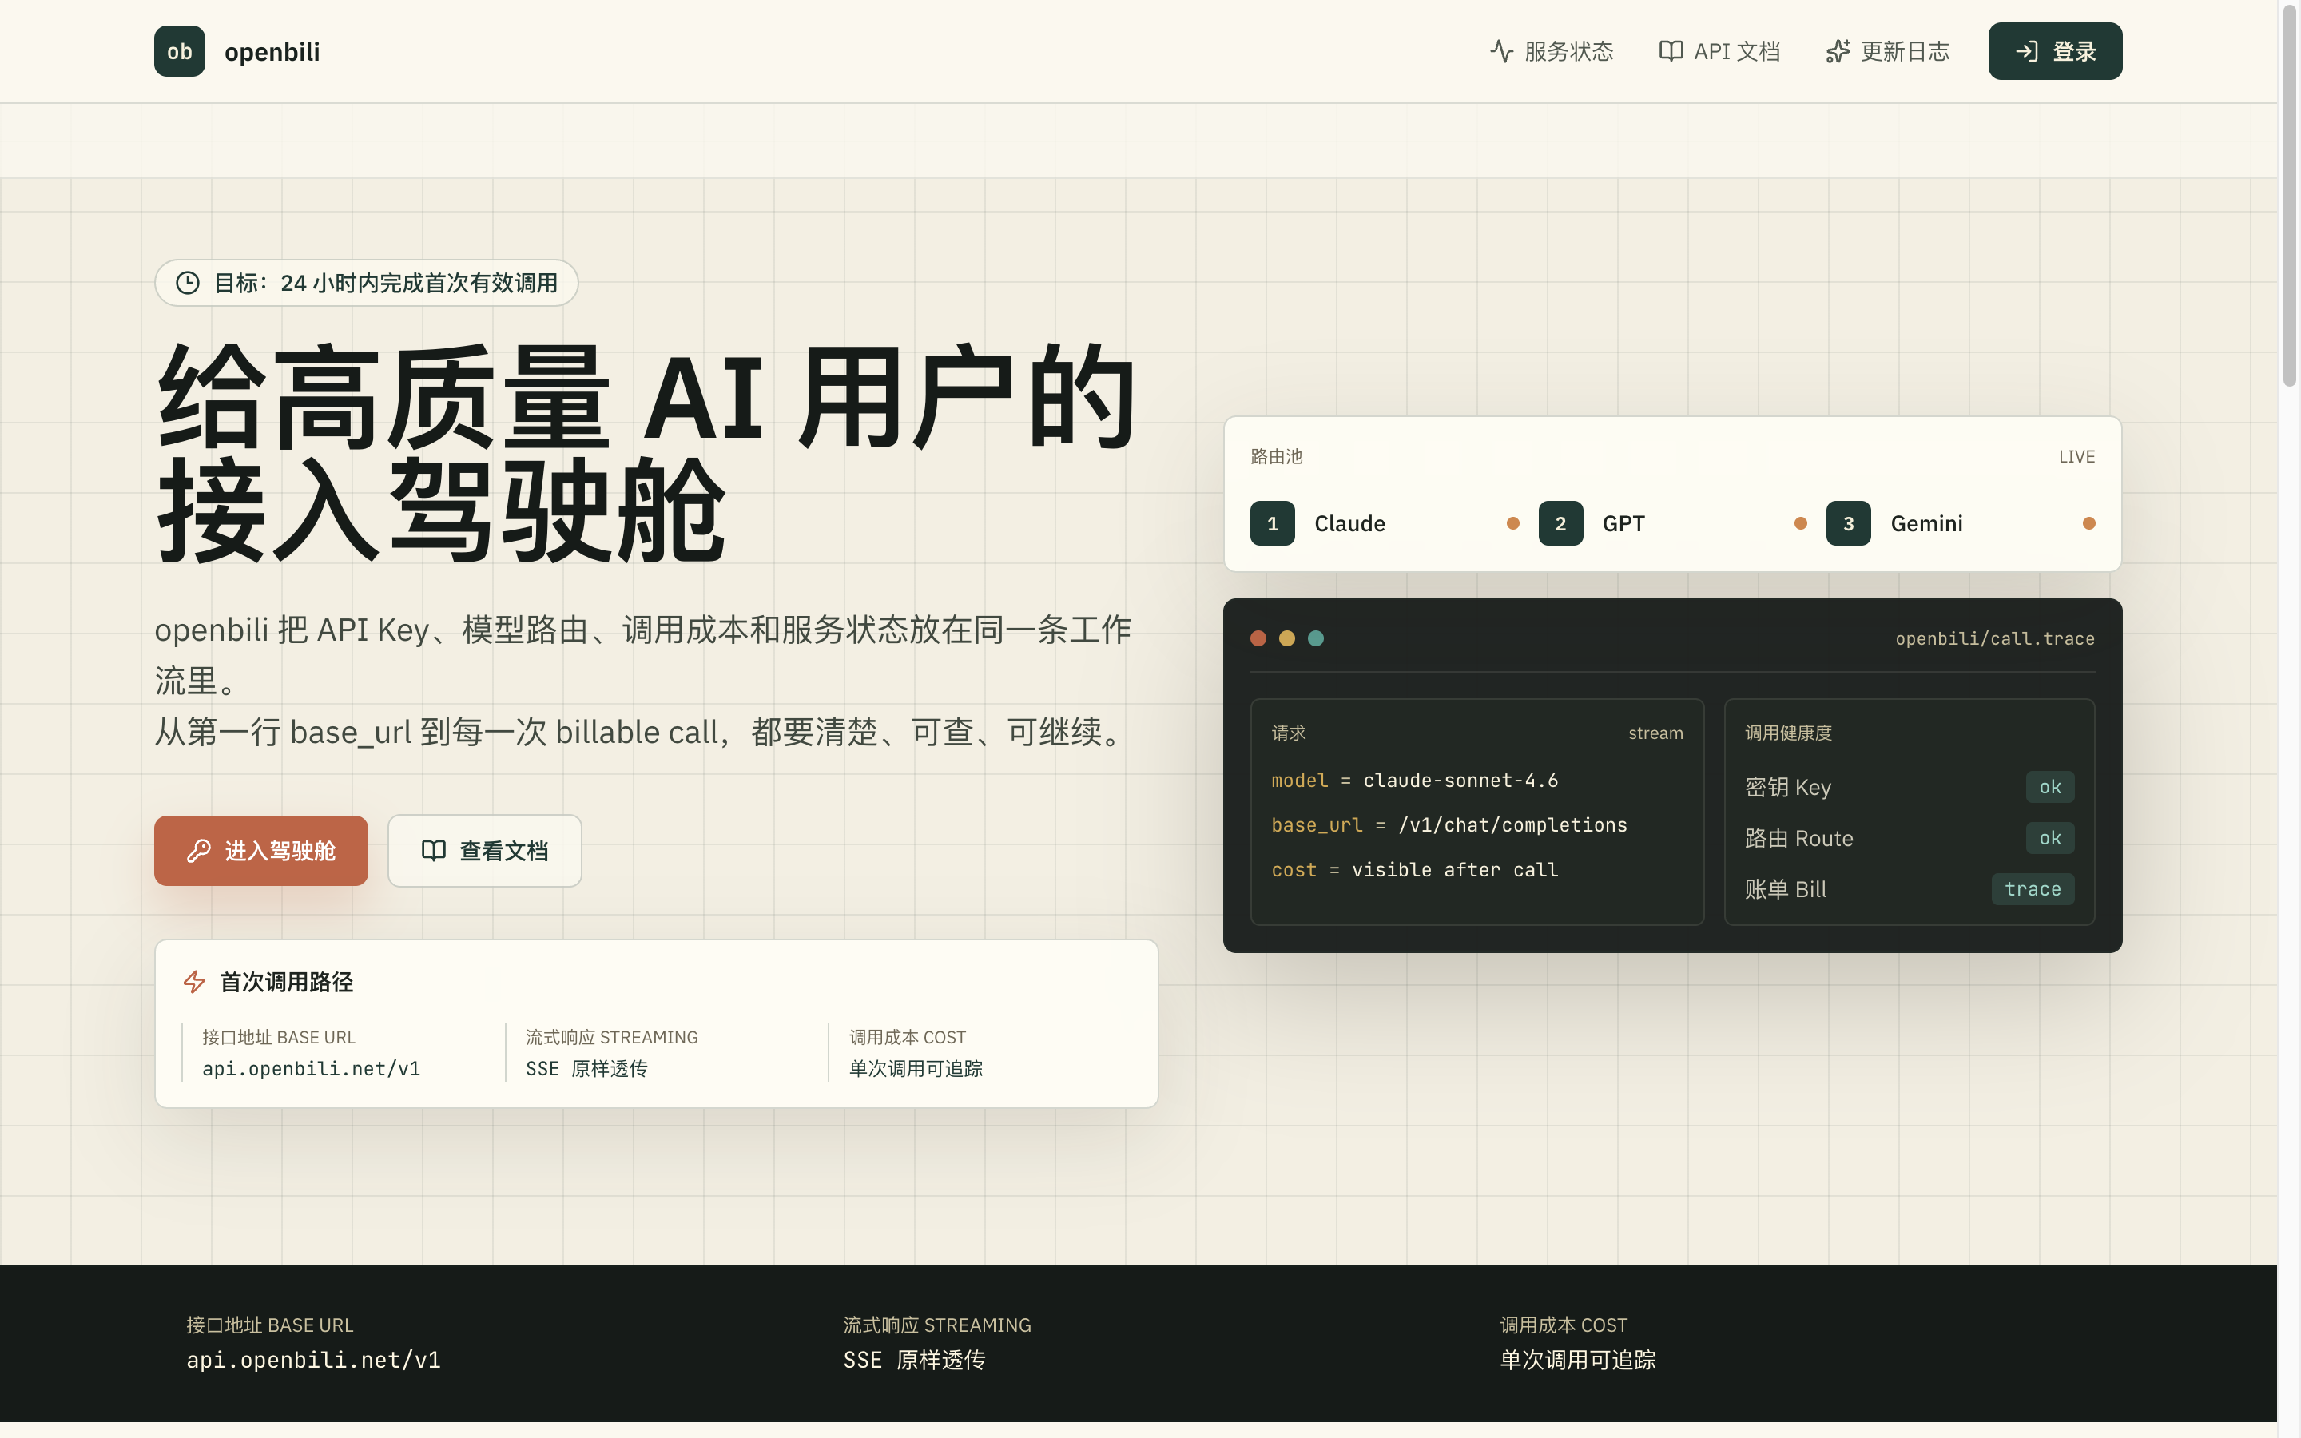Click the 查看文档 button
2301x1438 pixels.
click(x=484, y=850)
